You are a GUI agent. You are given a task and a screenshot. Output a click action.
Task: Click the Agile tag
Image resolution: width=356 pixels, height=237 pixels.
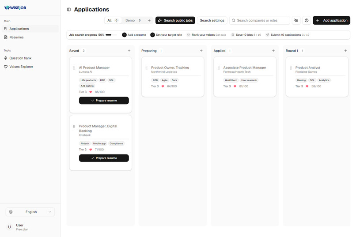click(x=165, y=80)
